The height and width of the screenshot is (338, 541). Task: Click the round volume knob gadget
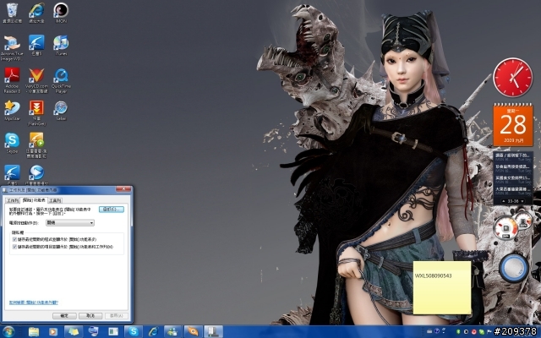tap(514, 268)
